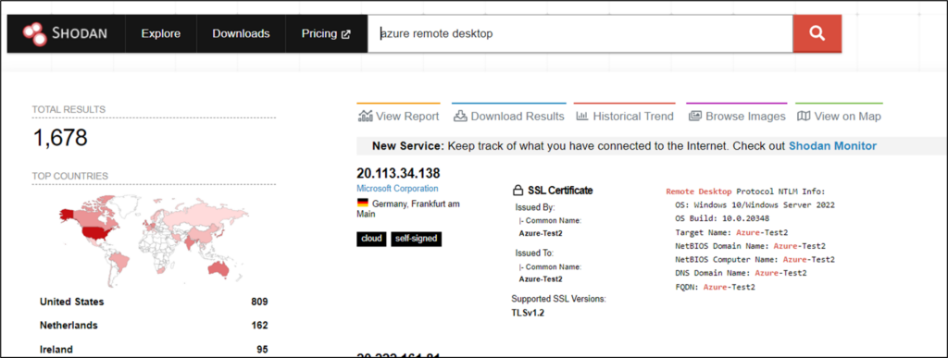Select the OS: Windows 10/Windows Server 2022 line
This screenshot has height=358, width=948.
pyautogui.click(x=755, y=205)
